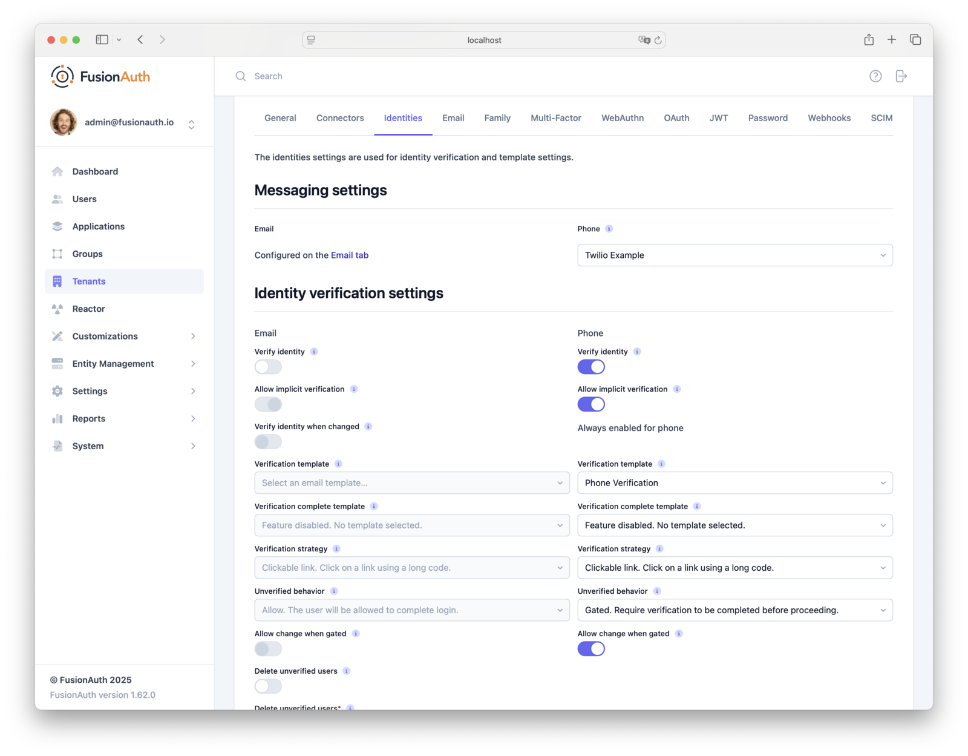968x756 pixels.
Task: Toggle Delete unverified users switch
Action: tap(268, 686)
